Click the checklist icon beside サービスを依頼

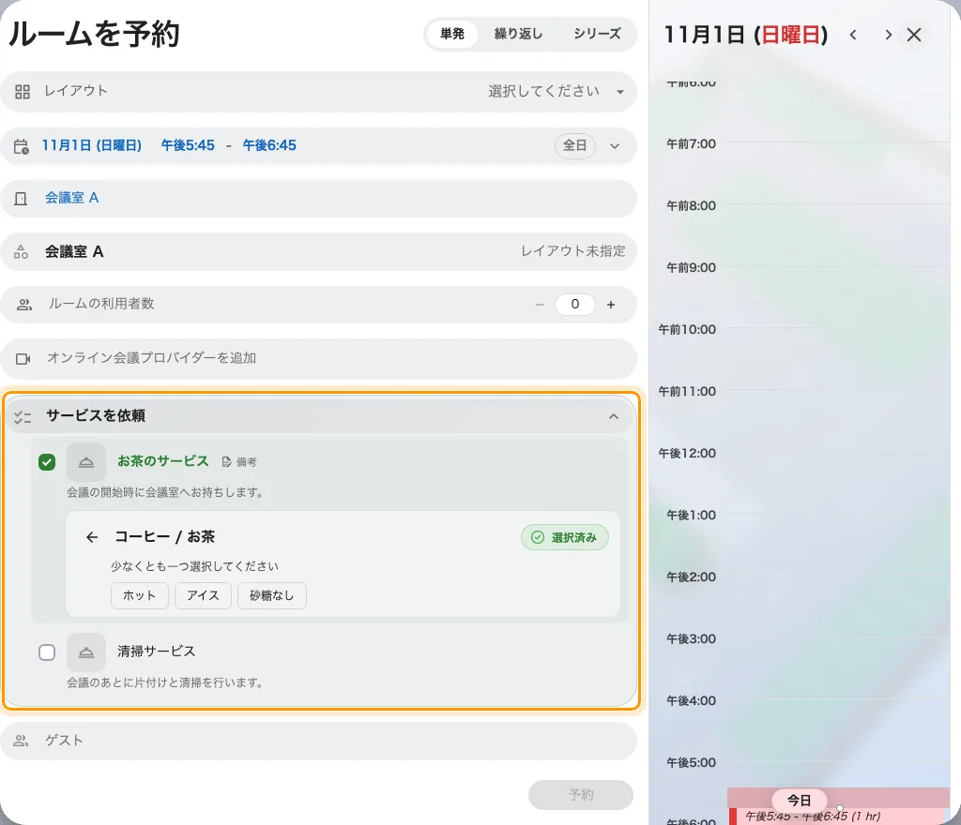click(x=23, y=417)
